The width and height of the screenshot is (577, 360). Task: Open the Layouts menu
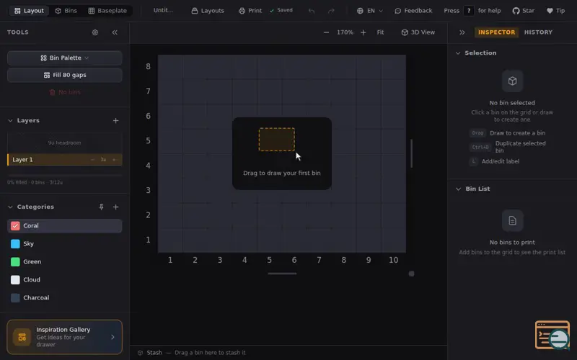coord(208,11)
